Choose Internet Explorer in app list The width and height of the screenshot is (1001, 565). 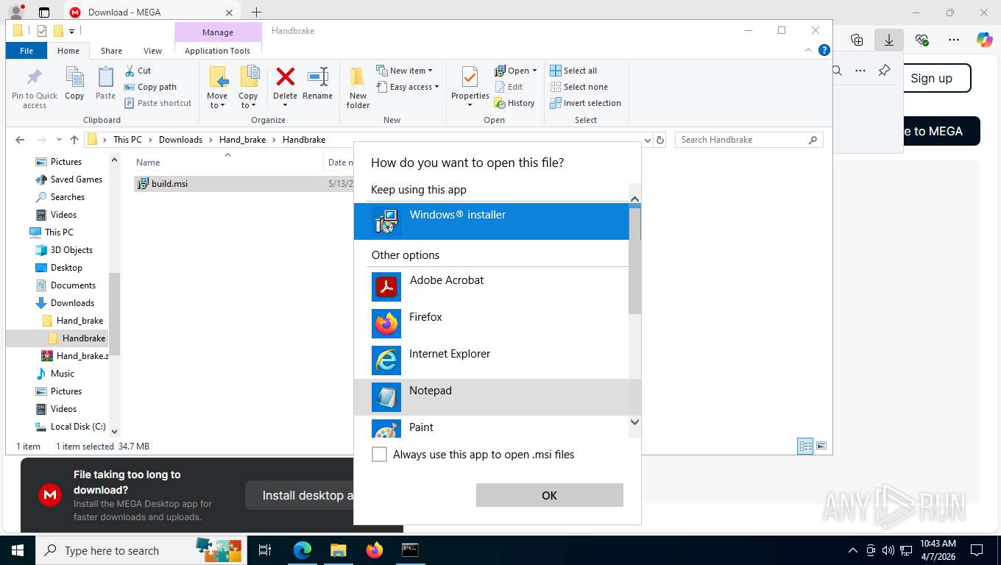tap(491, 360)
